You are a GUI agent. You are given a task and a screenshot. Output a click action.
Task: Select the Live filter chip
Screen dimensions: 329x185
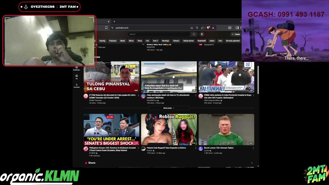click(x=148, y=41)
